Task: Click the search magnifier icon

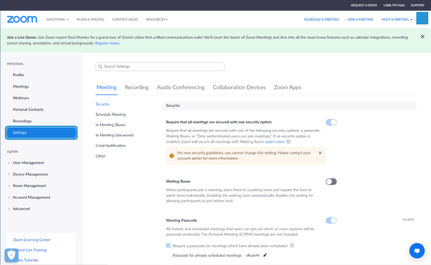Action: 100,66
